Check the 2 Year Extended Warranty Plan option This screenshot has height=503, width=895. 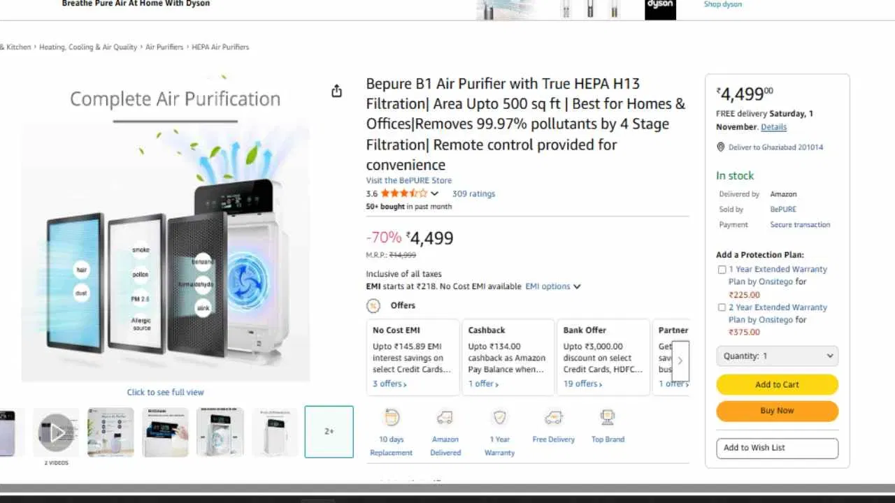point(722,307)
